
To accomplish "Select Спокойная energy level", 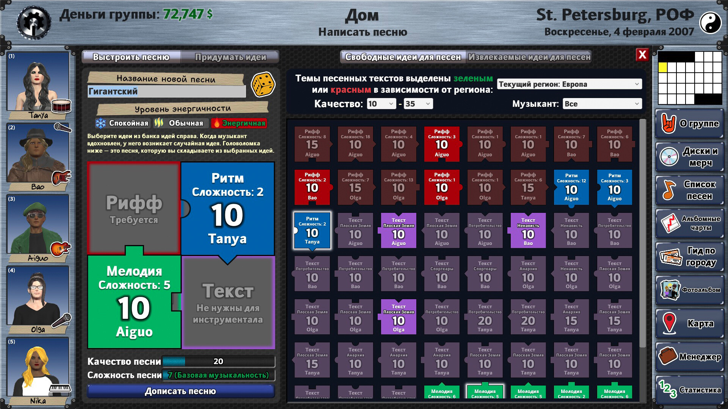I will pos(122,123).
